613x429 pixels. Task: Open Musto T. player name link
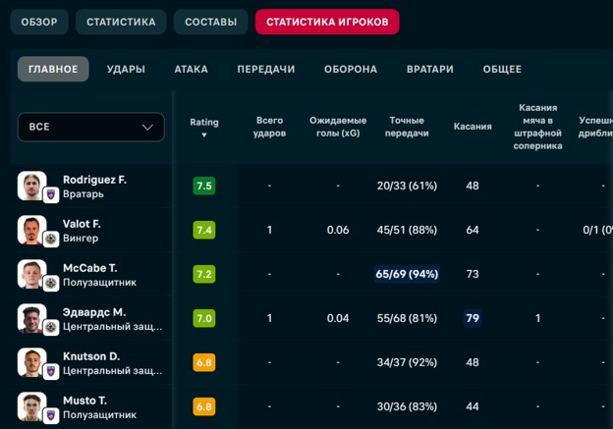pyautogui.click(x=84, y=401)
